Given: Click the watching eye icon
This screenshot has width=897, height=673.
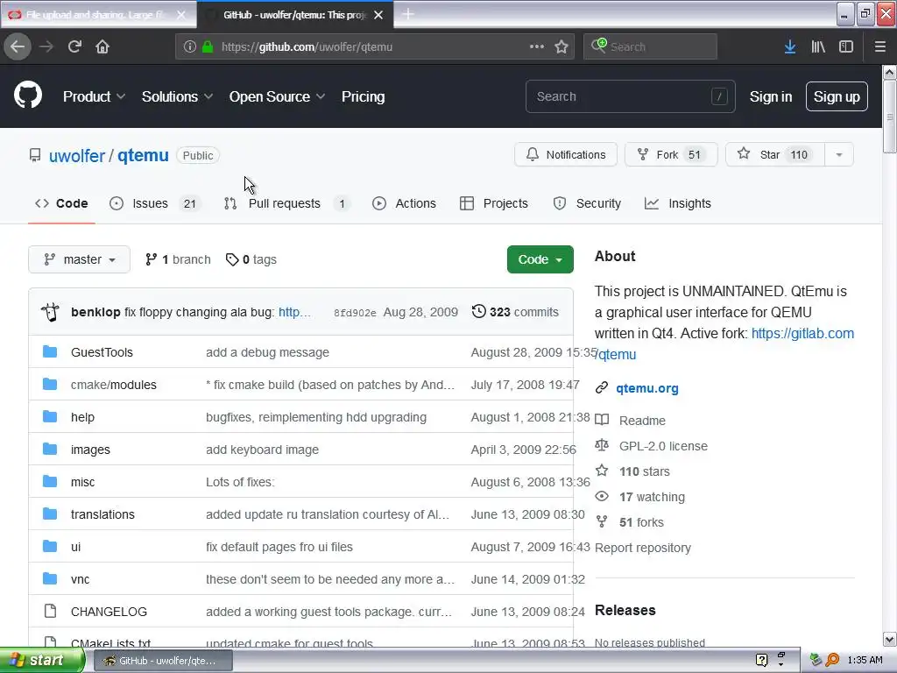Looking at the screenshot, I should point(602,496).
